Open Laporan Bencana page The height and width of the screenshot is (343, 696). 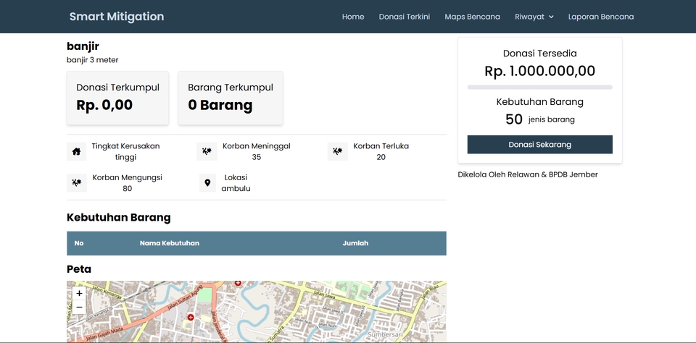[601, 17]
